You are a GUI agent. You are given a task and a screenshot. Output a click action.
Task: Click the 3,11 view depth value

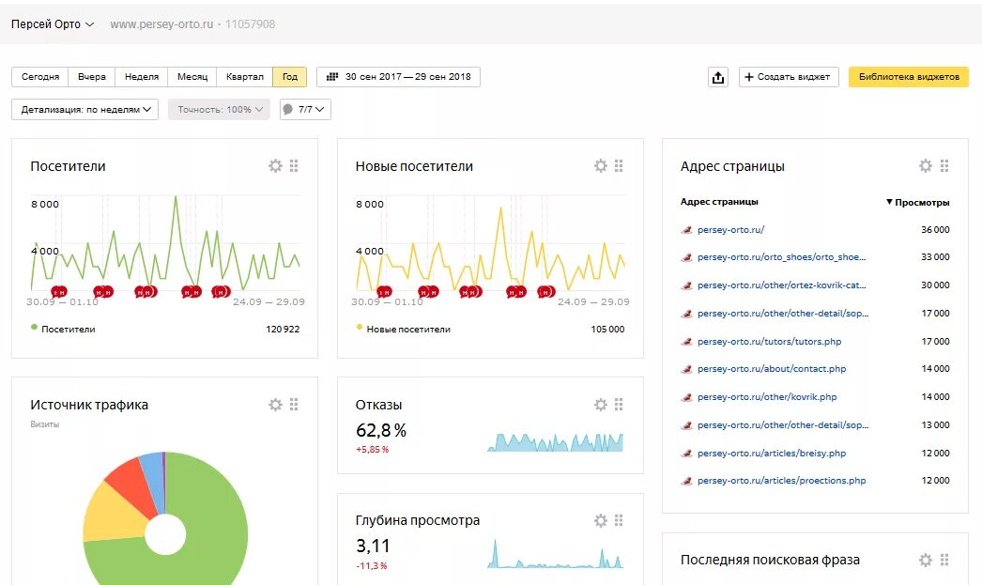[x=373, y=547]
